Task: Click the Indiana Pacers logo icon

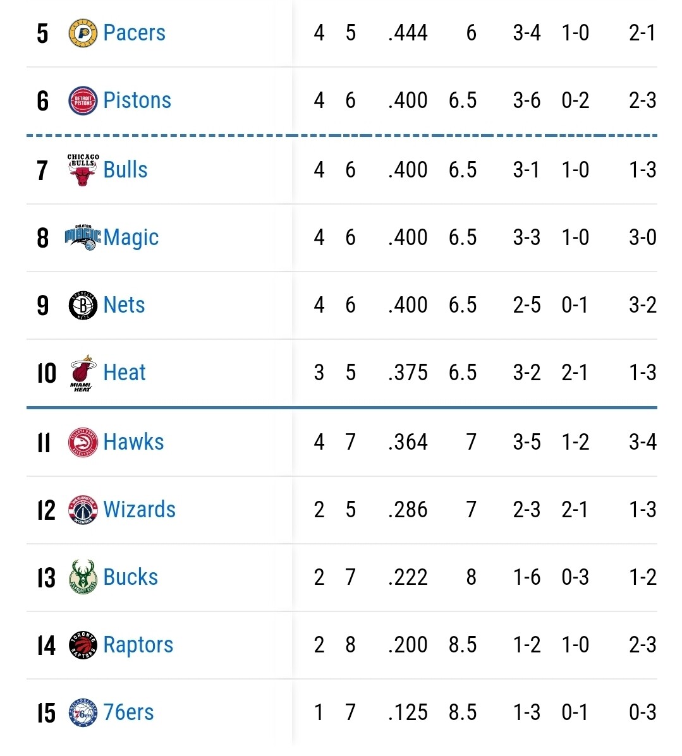Action: [x=83, y=33]
